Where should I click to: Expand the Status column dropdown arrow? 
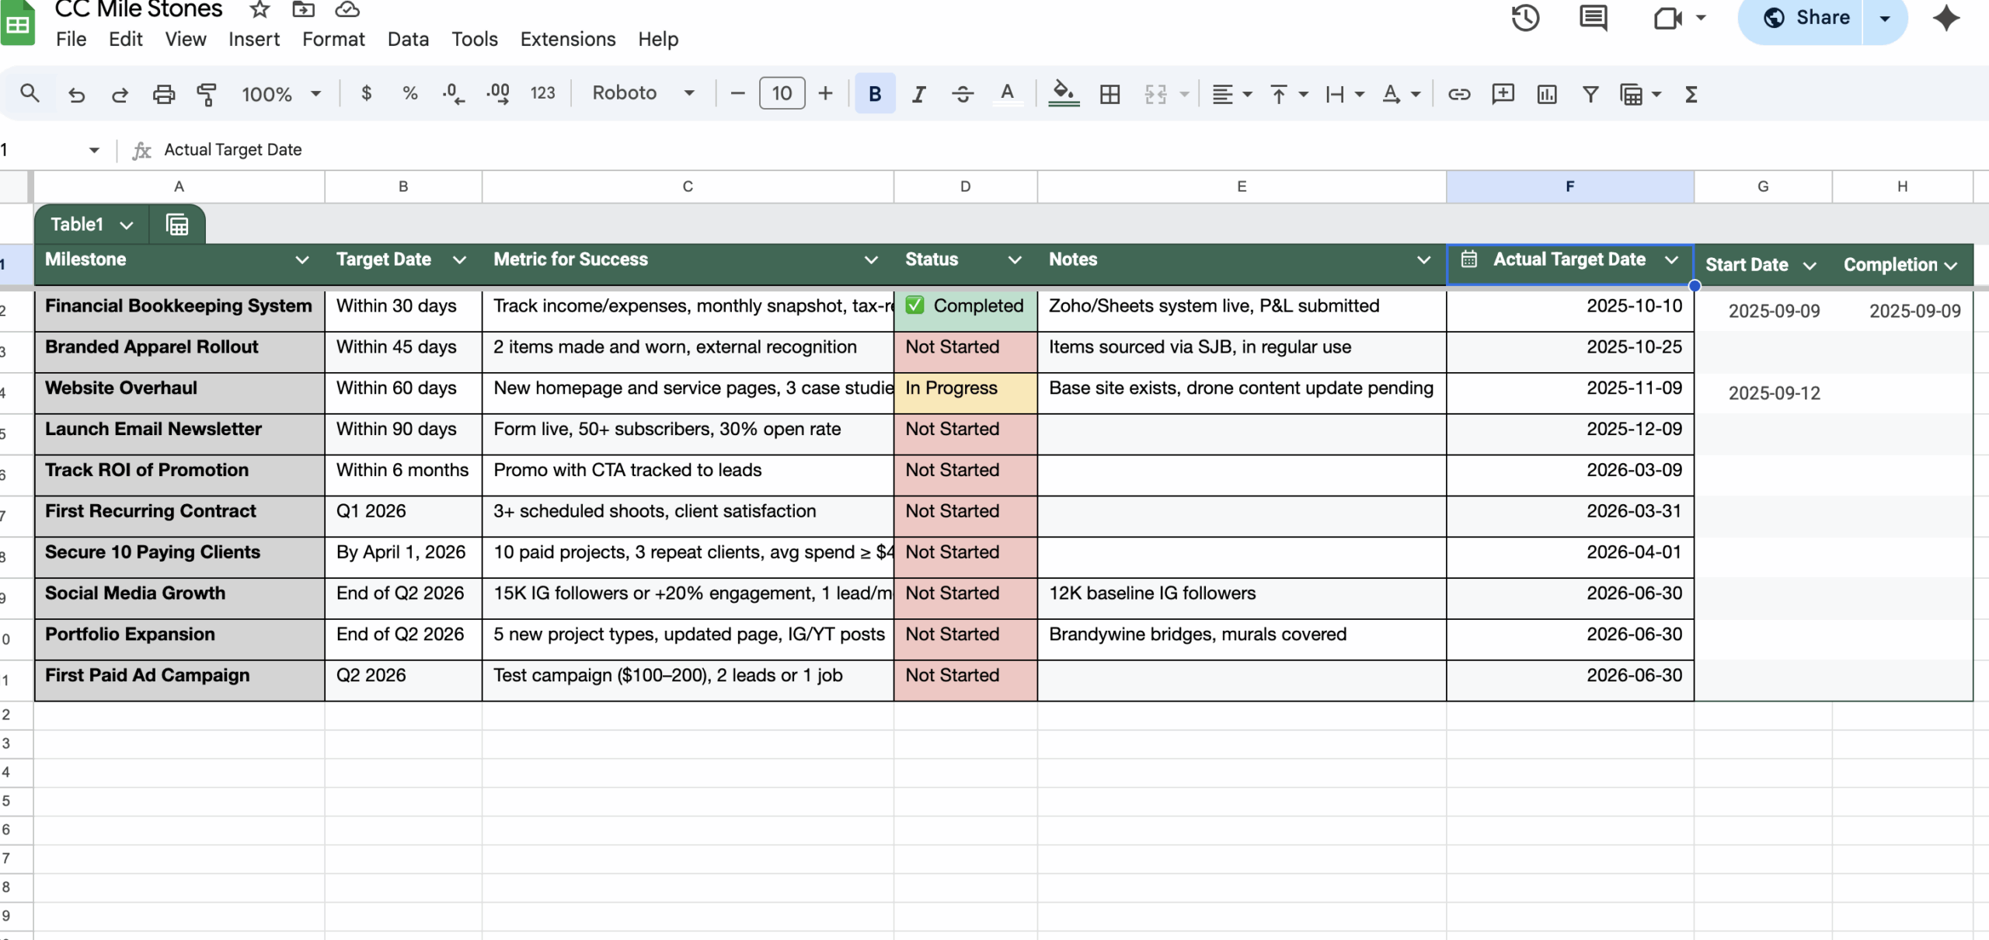(x=1014, y=260)
